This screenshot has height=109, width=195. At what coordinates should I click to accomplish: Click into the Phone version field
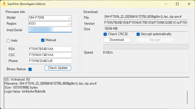[50, 61]
